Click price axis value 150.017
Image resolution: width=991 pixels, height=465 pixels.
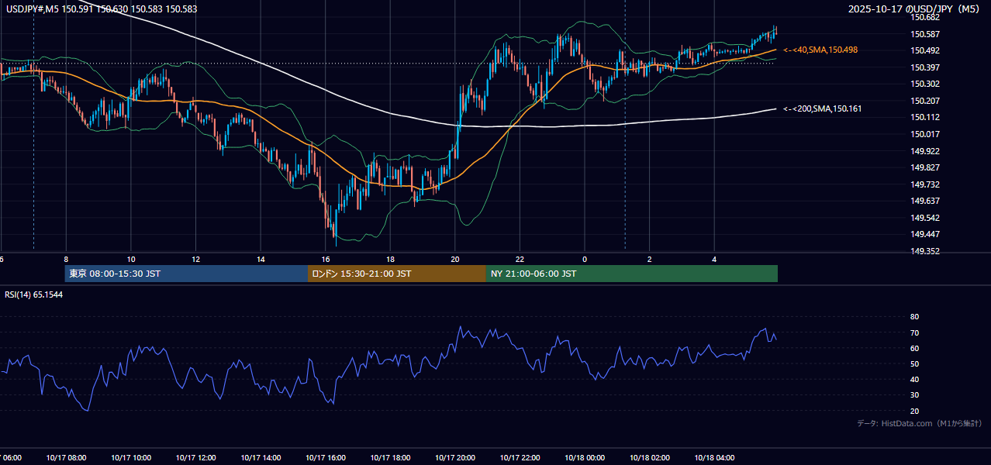click(x=925, y=134)
